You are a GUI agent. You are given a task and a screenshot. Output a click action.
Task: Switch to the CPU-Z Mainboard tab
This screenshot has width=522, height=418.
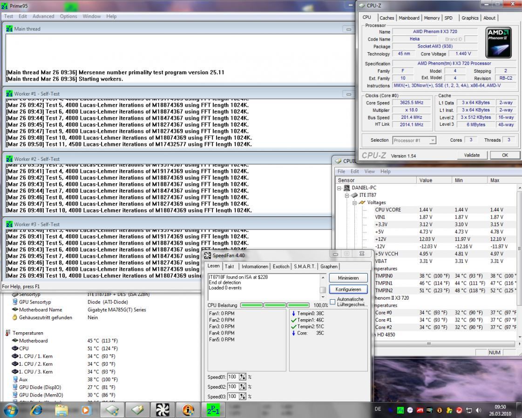(409, 18)
